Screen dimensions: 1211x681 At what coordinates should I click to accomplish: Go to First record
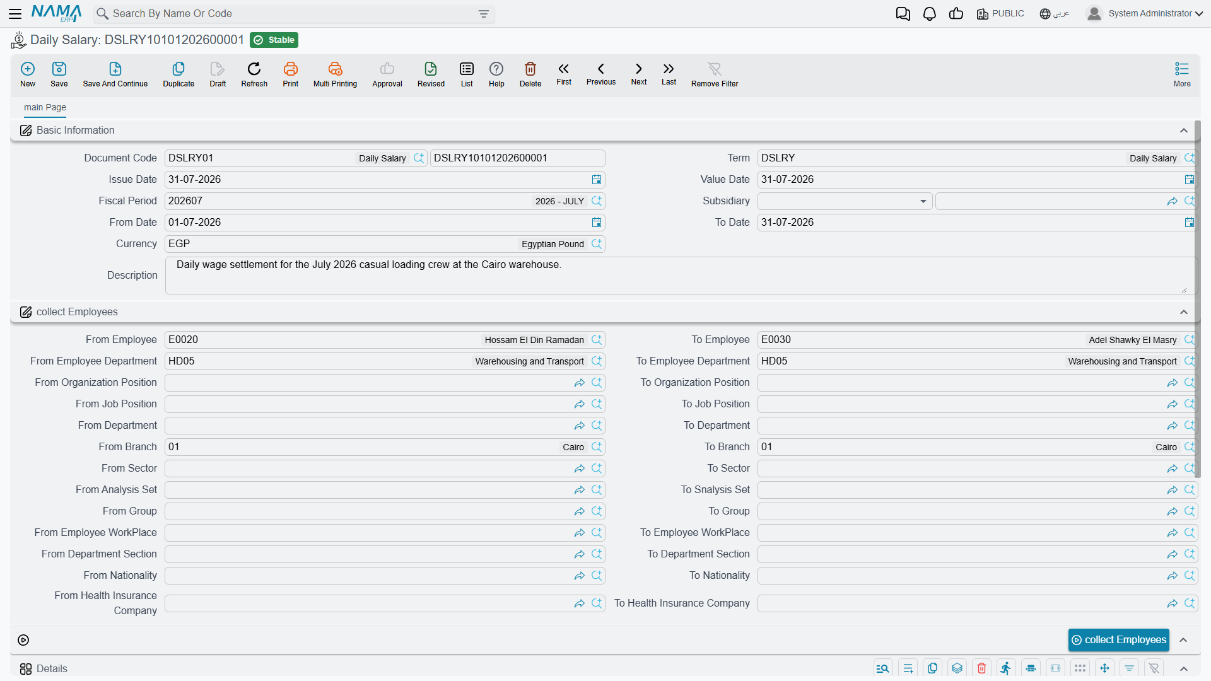click(564, 73)
